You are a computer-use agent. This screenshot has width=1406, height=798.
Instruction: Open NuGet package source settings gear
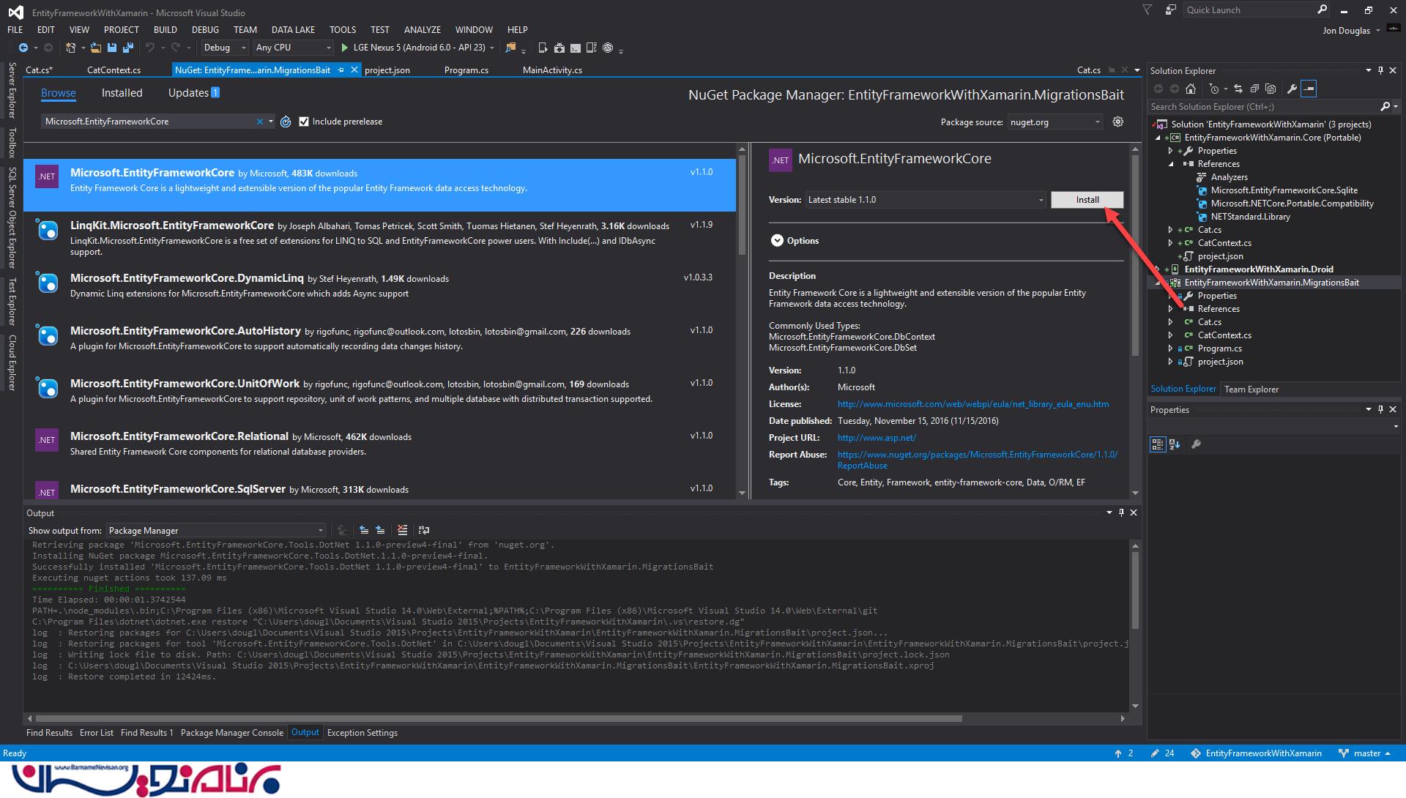[x=1117, y=122]
